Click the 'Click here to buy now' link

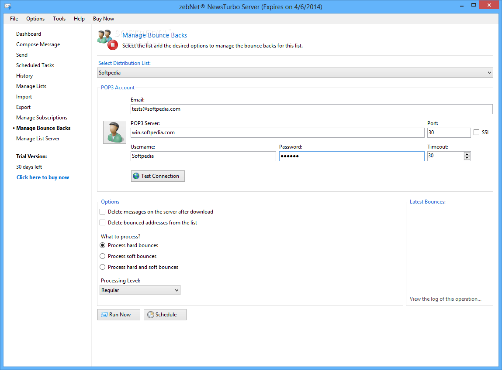(x=42, y=177)
